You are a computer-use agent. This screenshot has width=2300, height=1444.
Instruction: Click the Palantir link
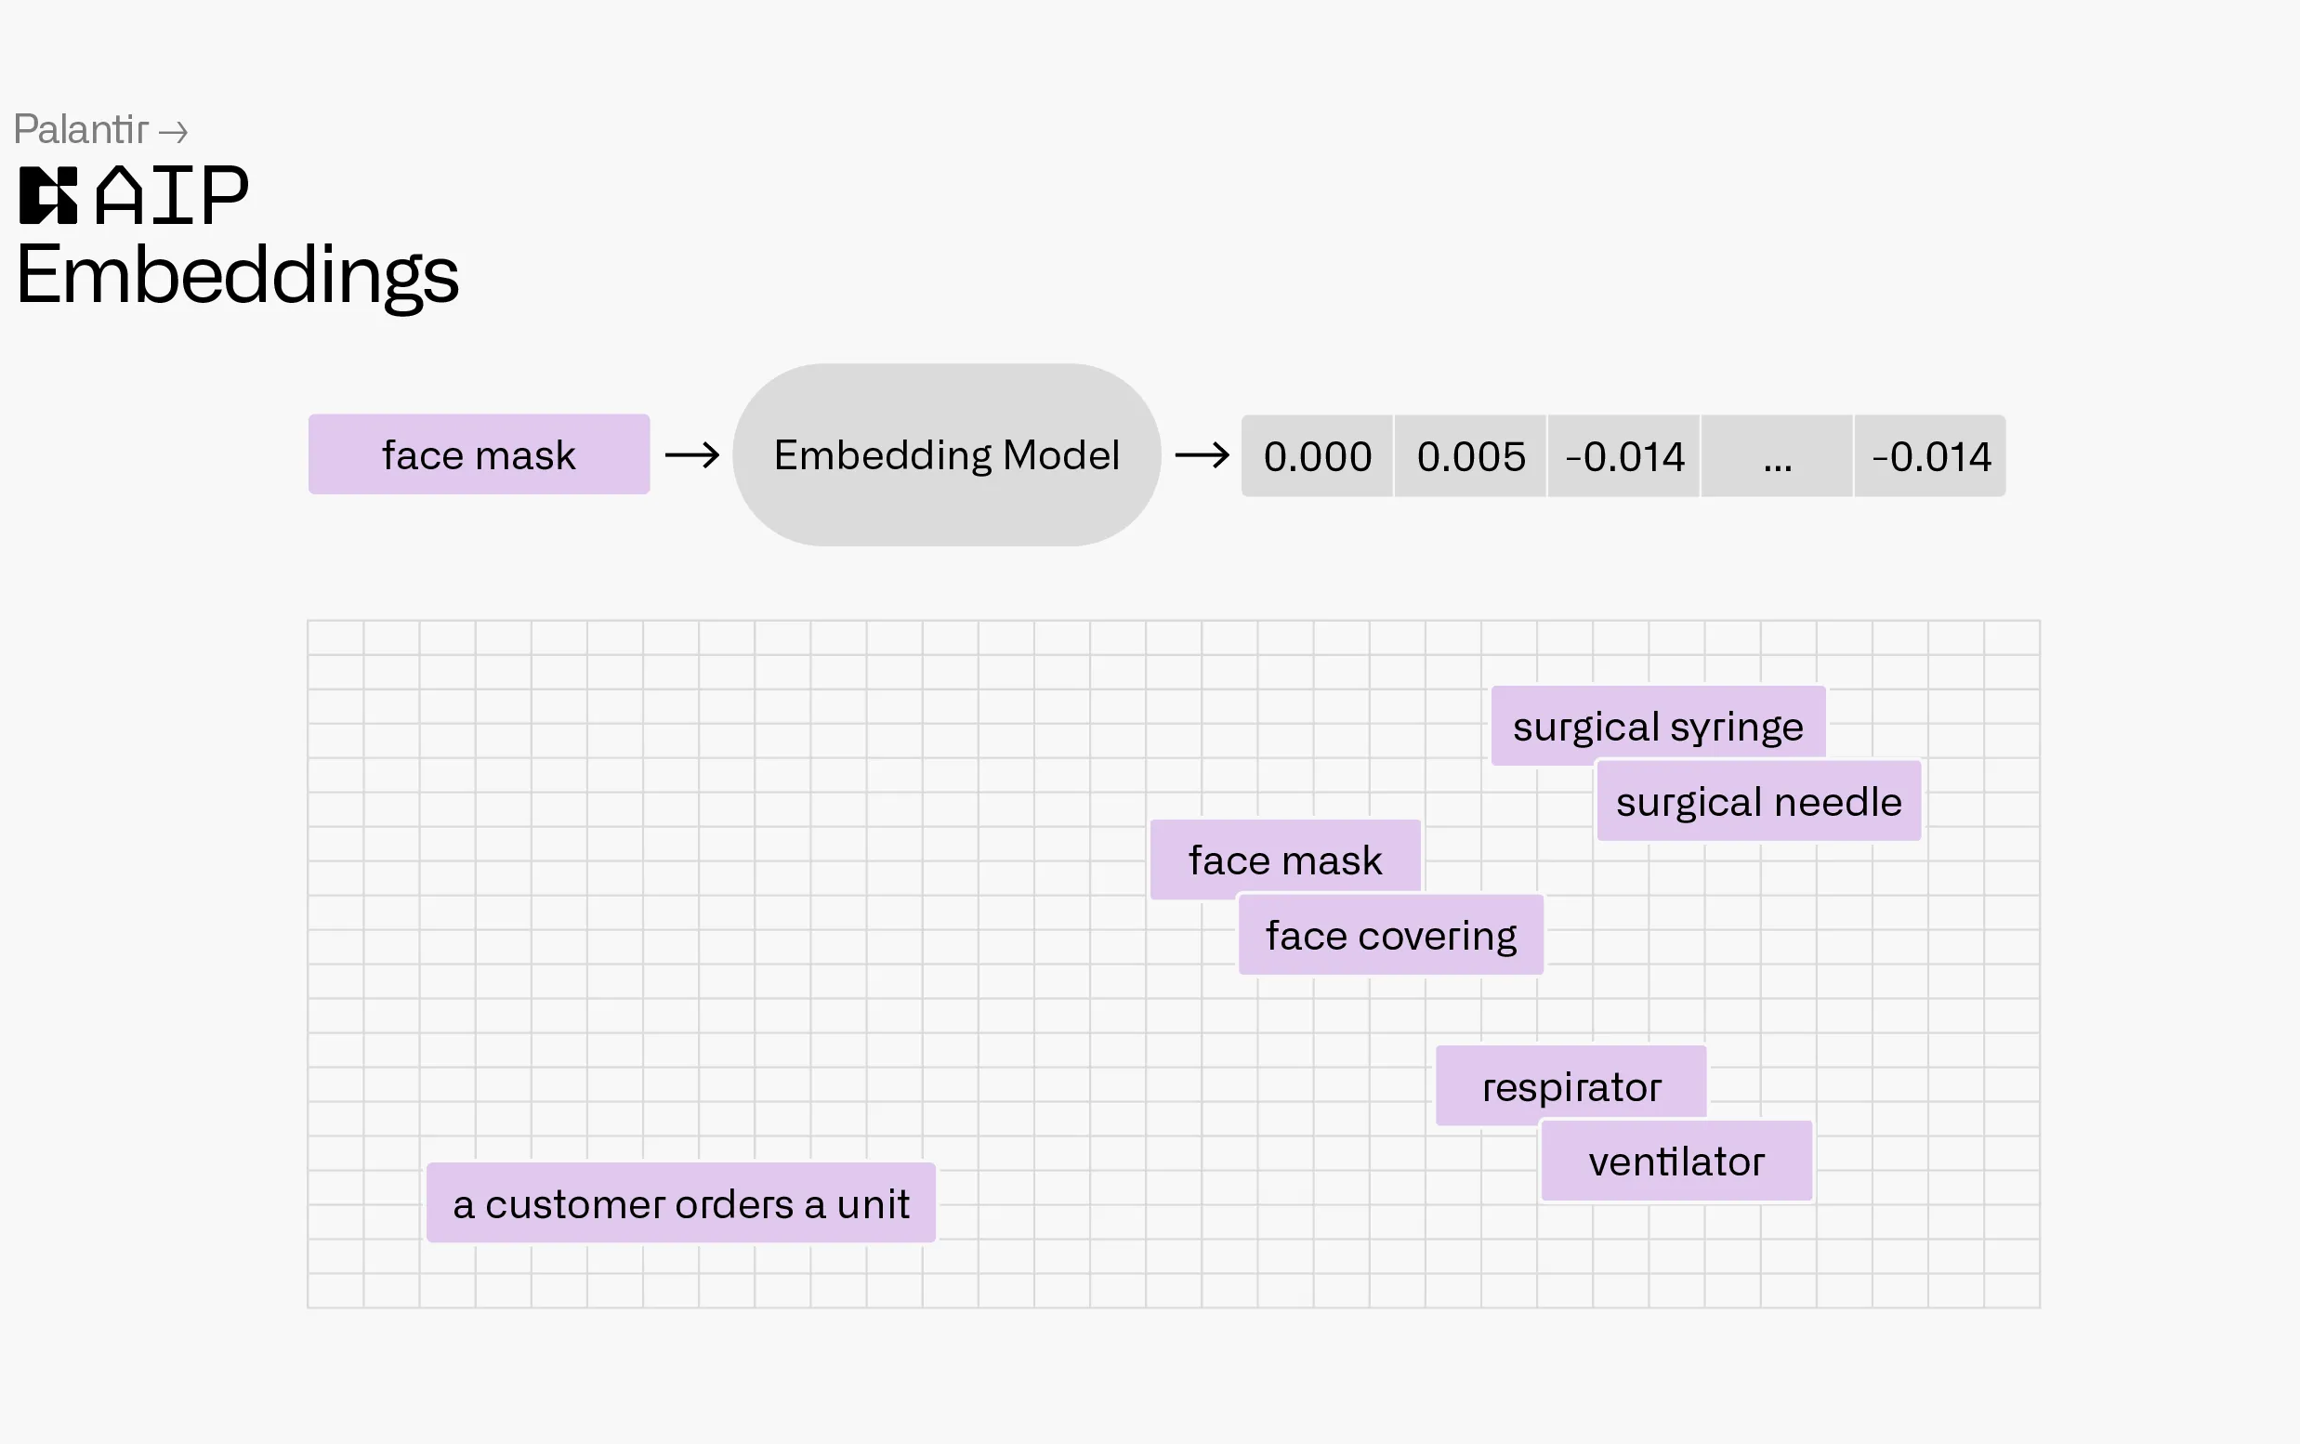pyautogui.click(x=81, y=129)
